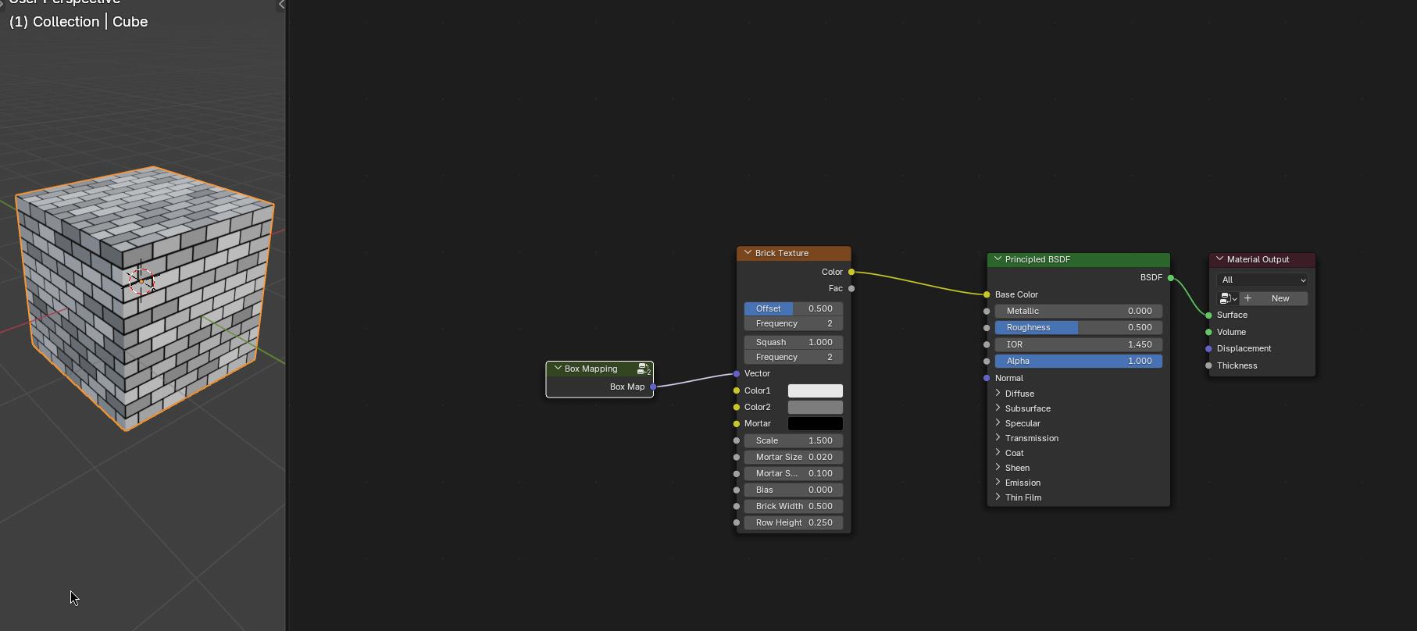This screenshot has width=1417, height=631.
Task: Expand the Subsurface panel
Action: tap(998, 408)
